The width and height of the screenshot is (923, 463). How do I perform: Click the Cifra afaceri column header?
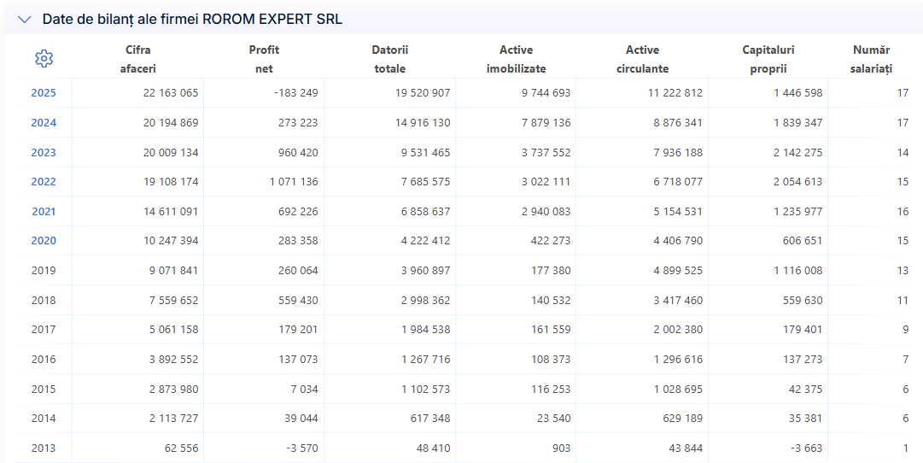137,59
